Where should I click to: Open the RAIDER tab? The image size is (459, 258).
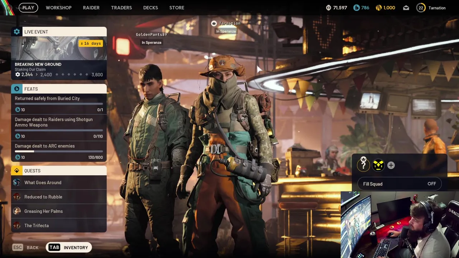[x=91, y=8]
